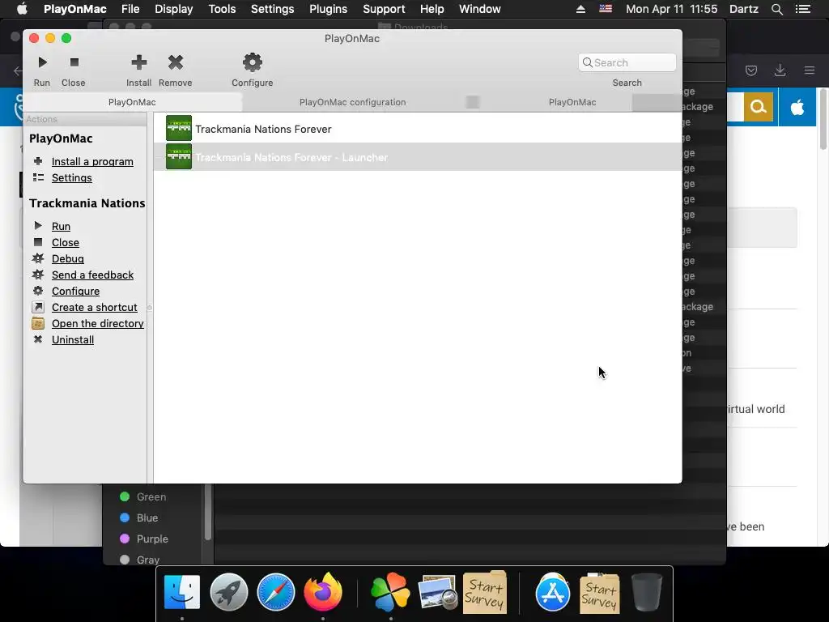This screenshot has height=622, width=829.
Task: Click Run link in Actions sidebar
Action: coord(61,227)
